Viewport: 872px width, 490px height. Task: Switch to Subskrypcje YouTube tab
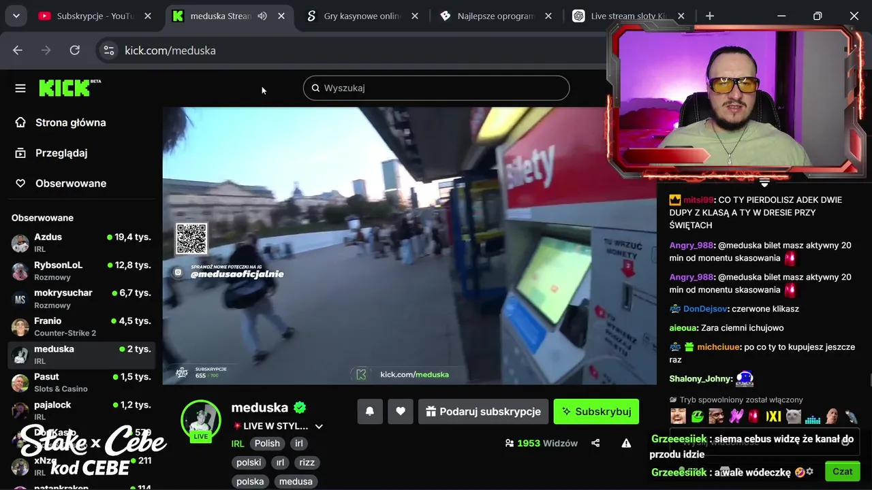(x=95, y=16)
